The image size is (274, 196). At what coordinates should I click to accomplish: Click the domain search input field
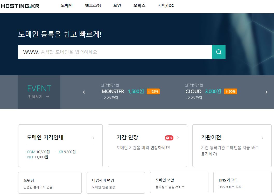tap(115, 52)
